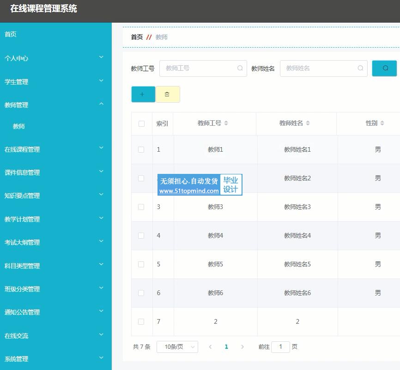Screen dimensions: 400x370
Task: Go to next page arrow
Action: point(242,347)
